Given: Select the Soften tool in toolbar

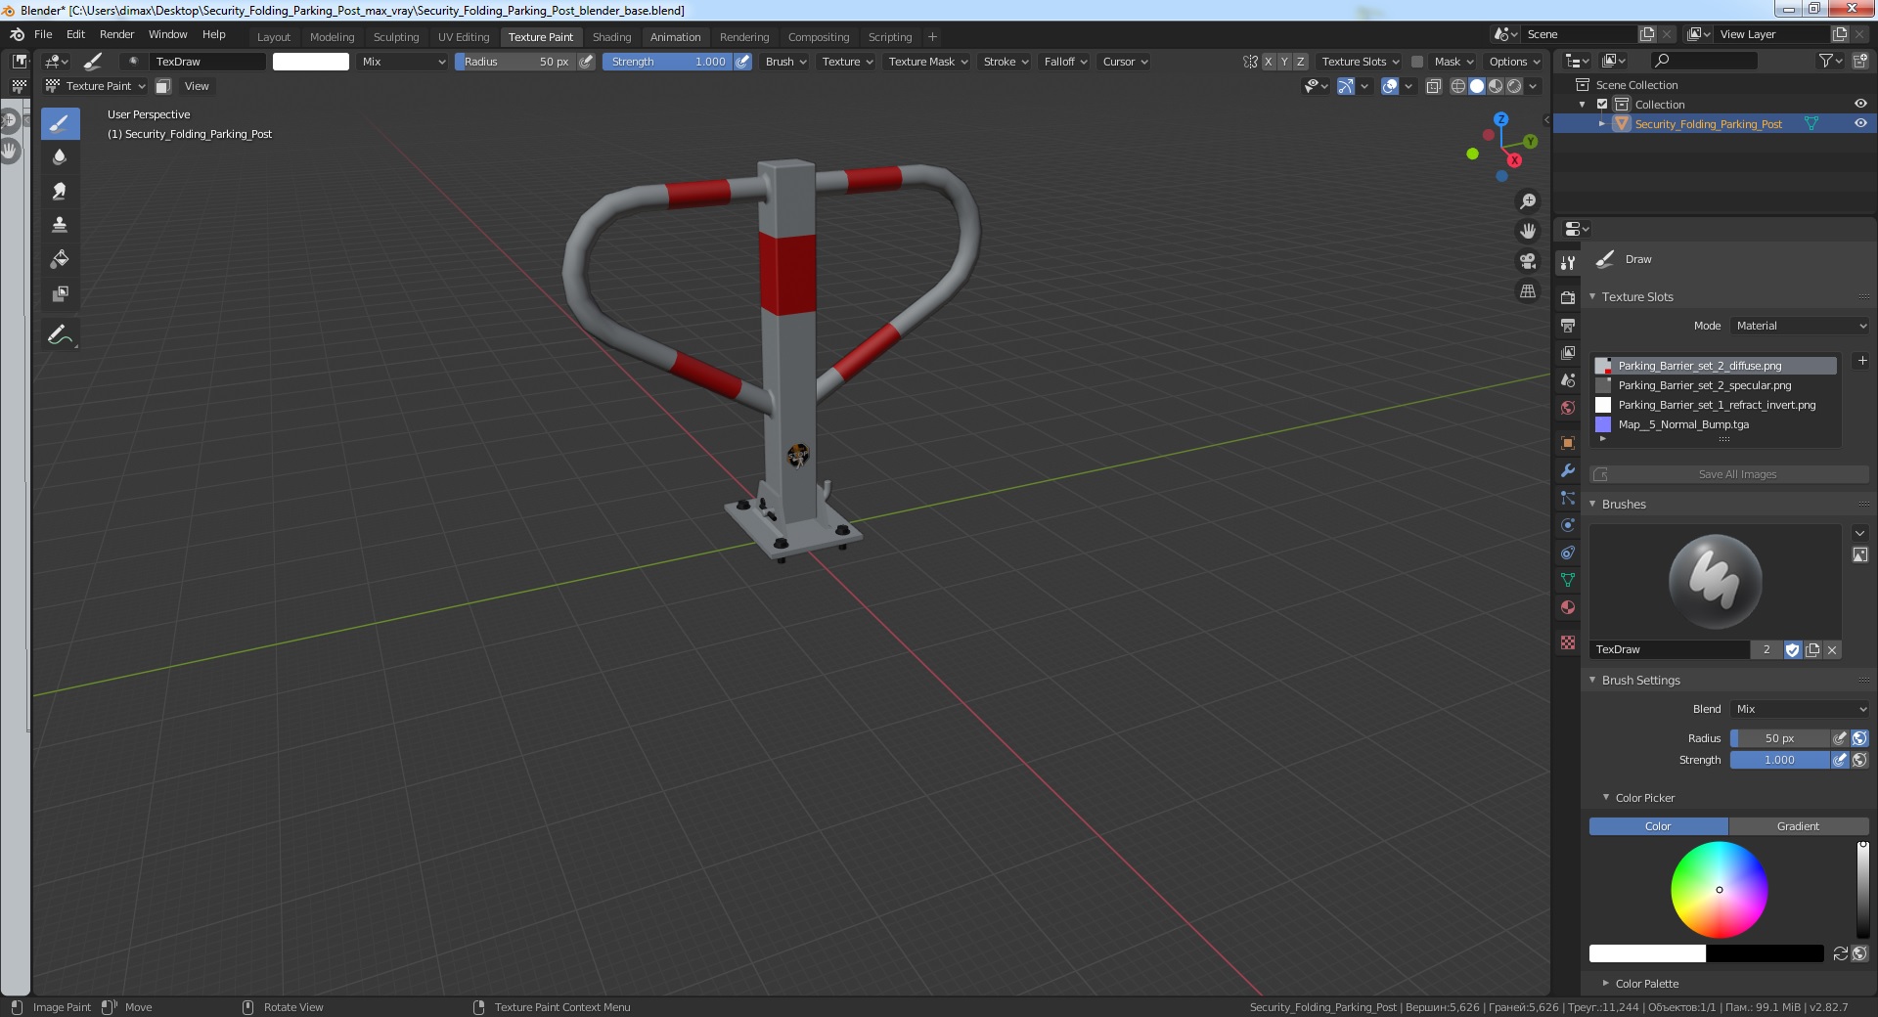Looking at the screenshot, I should 60,157.
